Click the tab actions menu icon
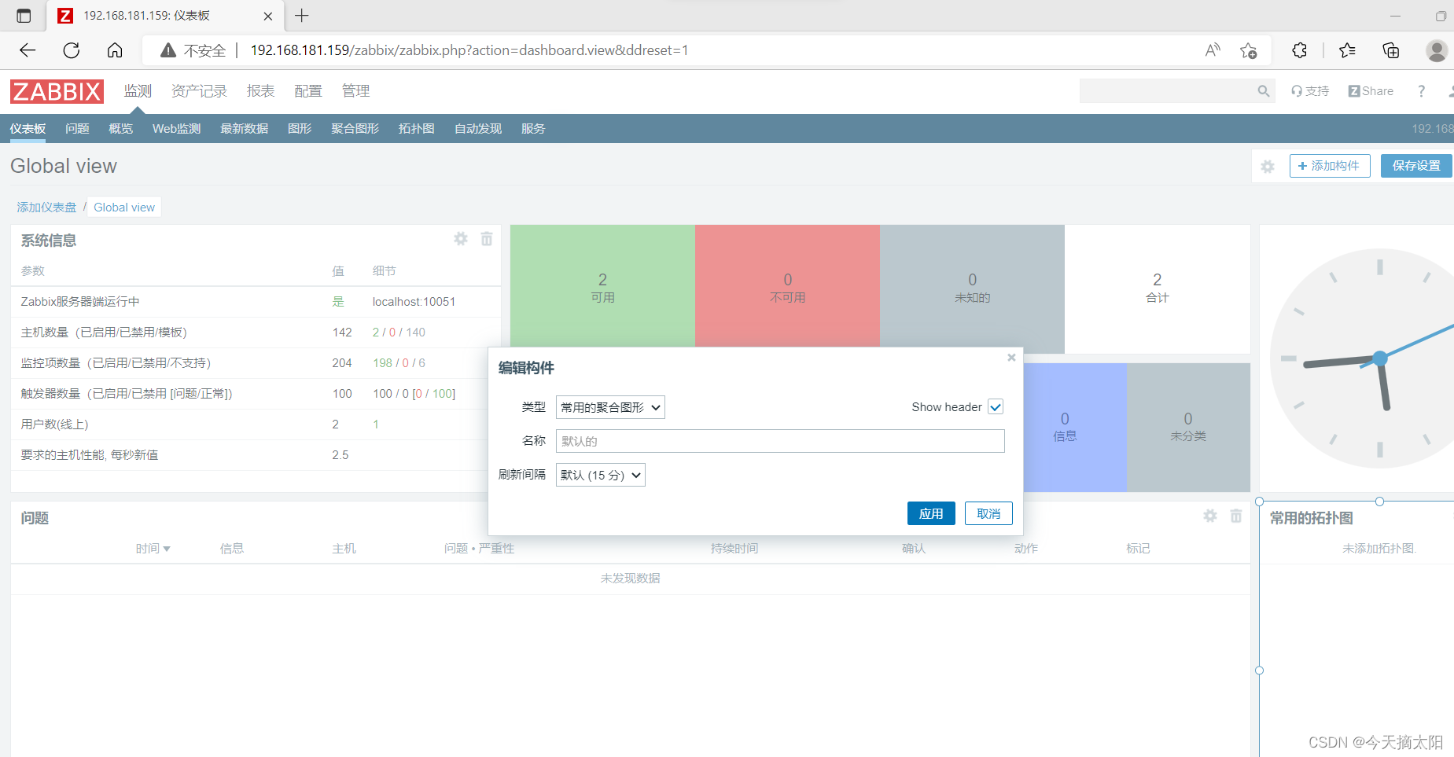The height and width of the screenshot is (757, 1454). [24, 16]
